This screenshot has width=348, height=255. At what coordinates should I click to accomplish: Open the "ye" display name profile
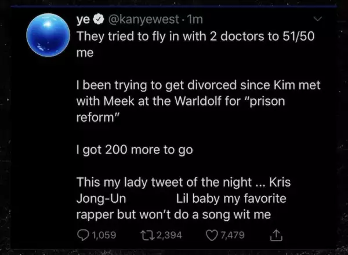click(x=83, y=19)
